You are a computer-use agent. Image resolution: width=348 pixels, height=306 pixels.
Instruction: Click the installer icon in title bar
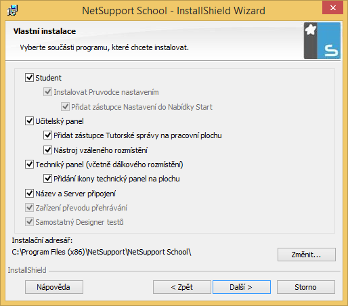[x=12, y=10]
